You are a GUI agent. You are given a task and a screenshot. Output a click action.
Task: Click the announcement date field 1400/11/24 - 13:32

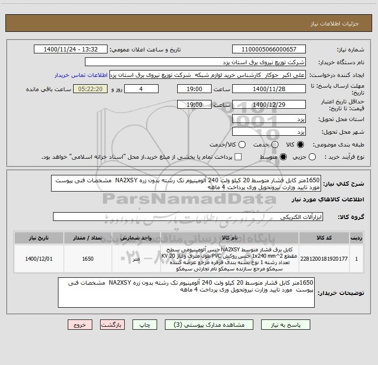[x=71, y=49]
